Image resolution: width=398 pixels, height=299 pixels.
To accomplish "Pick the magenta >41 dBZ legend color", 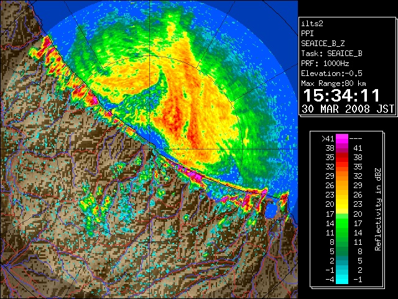I will tap(342, 139).
